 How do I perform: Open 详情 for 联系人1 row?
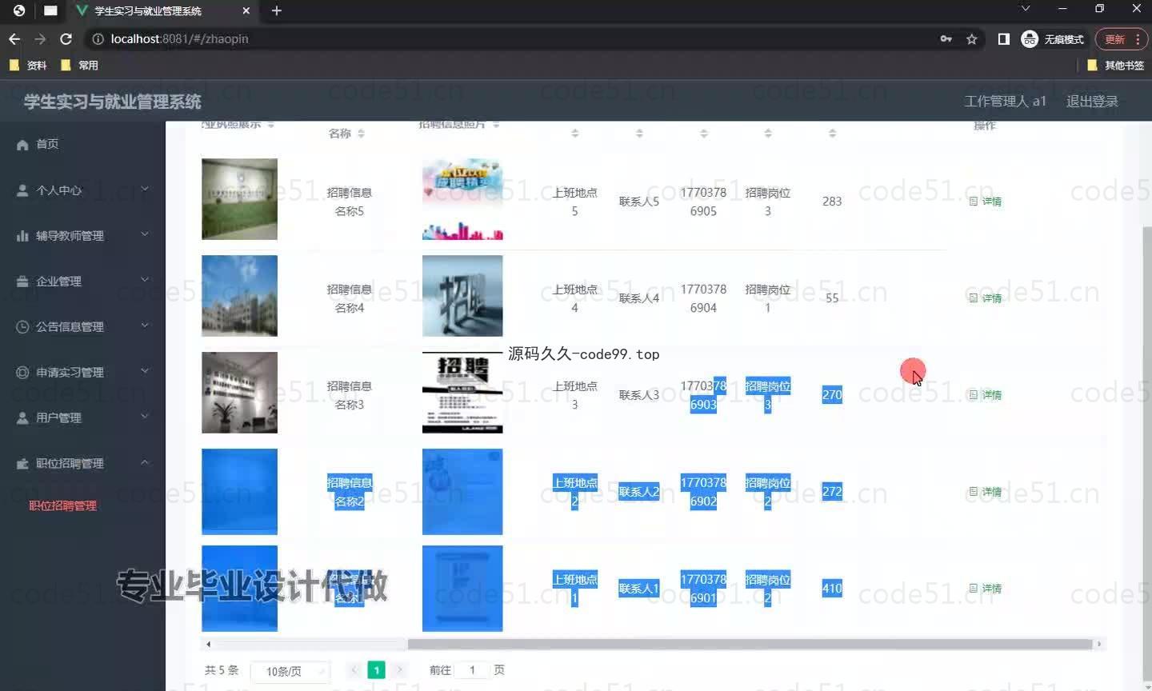pyautogui.click(x=986, y=589)
